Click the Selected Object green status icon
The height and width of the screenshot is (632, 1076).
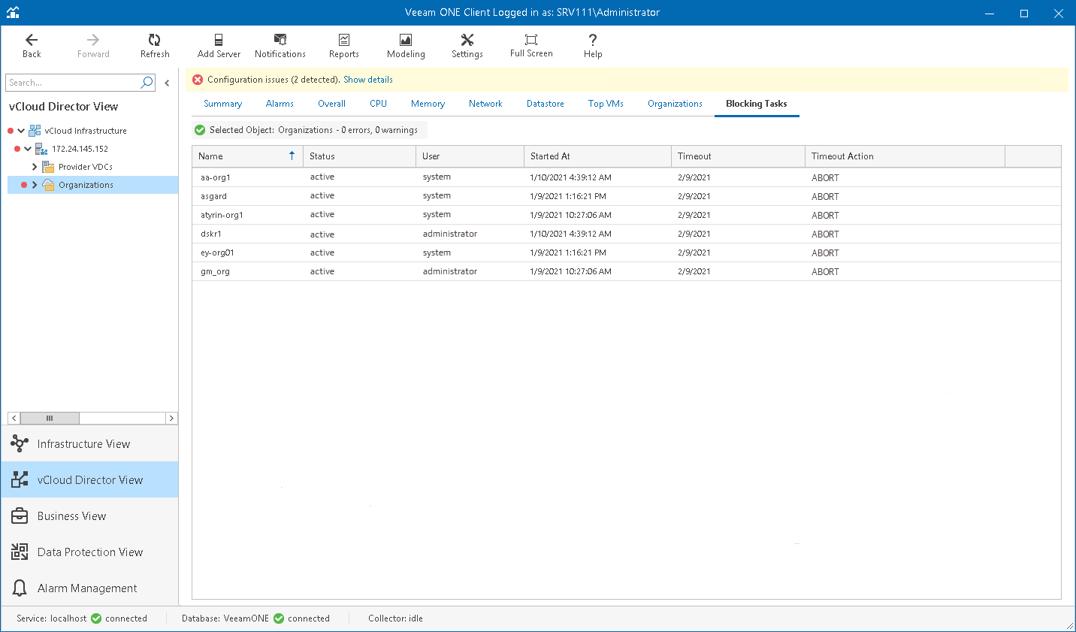pyautogui.click(x=200, y=130)
